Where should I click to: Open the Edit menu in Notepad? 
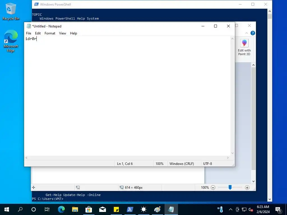tap(38, 33)
